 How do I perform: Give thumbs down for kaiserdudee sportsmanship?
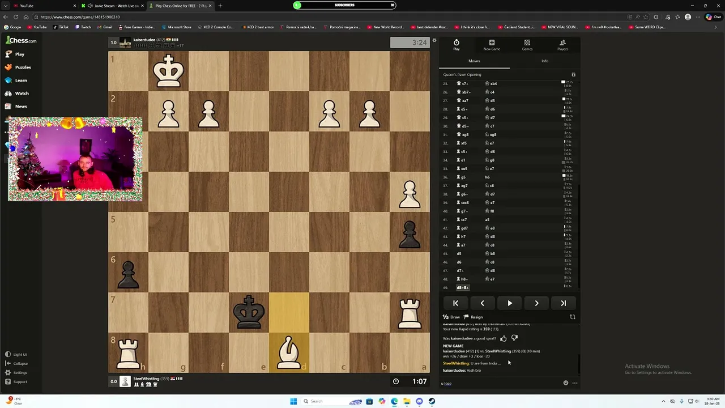pos(514,338)
